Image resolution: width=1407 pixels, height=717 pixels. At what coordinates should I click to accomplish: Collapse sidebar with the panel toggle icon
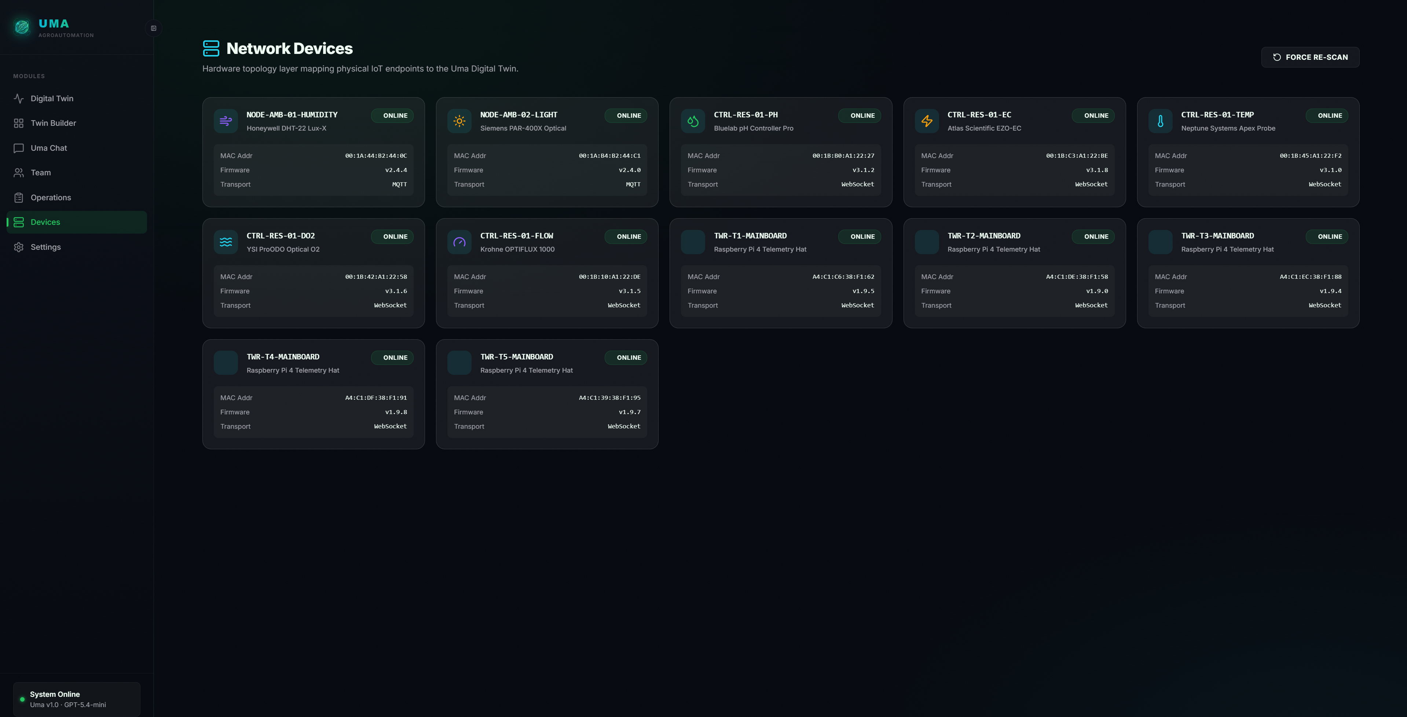tap(154, 28)
